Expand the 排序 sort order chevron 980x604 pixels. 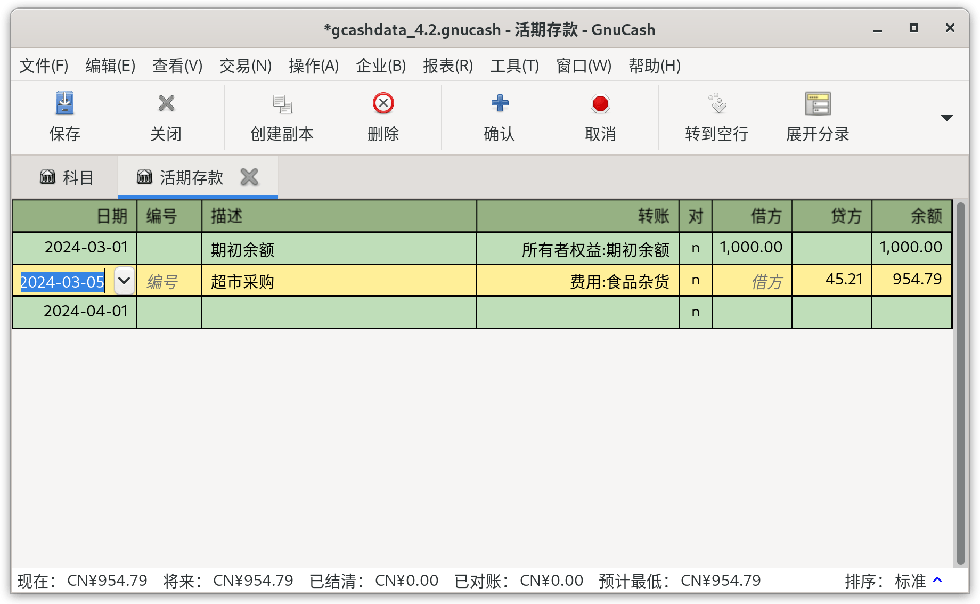pos(938,580)
